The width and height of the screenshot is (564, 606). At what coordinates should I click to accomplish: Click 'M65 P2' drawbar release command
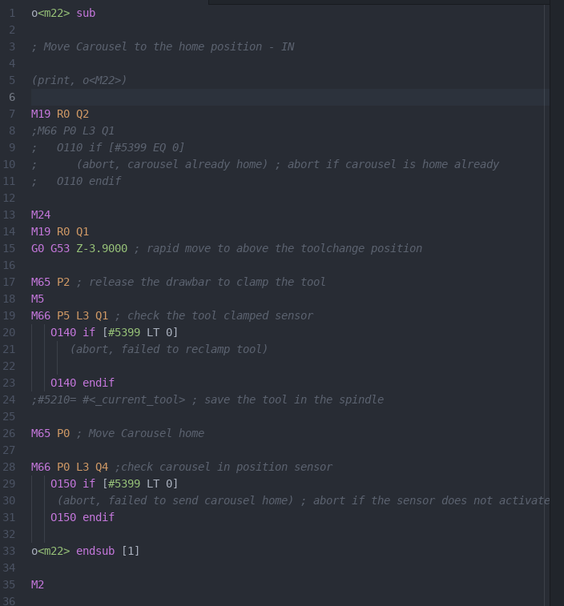(50, 282)
